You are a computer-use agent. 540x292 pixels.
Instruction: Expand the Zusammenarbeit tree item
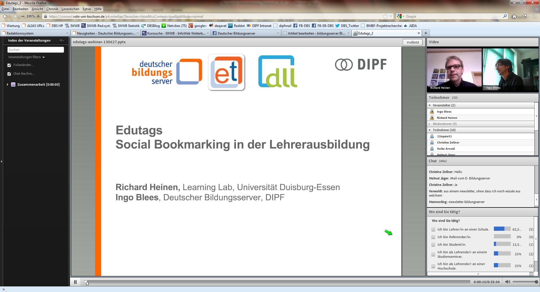point(7,85)
